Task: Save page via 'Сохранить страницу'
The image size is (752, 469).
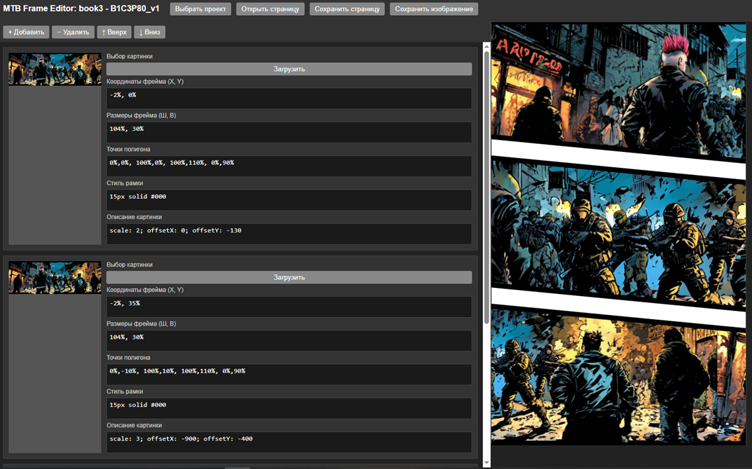Action: click(x=347, y=9)
